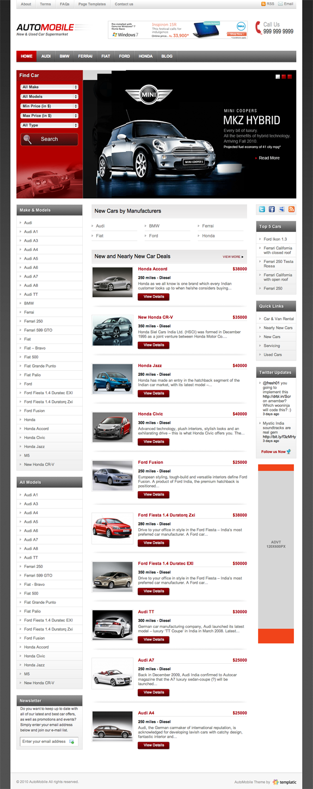Click the green icon in newsletter email field

(72, 742)
